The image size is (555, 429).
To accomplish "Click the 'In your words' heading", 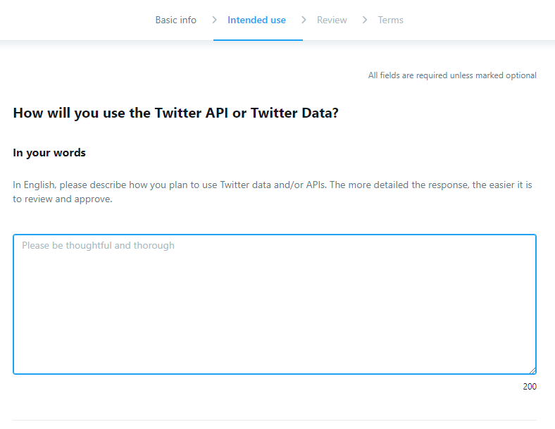I will coord(49,153).
